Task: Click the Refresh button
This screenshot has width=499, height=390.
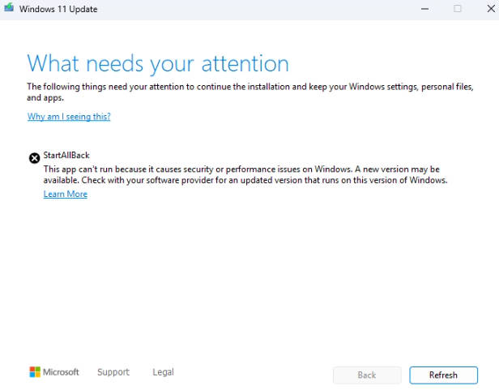Action: tap(443, 375)
